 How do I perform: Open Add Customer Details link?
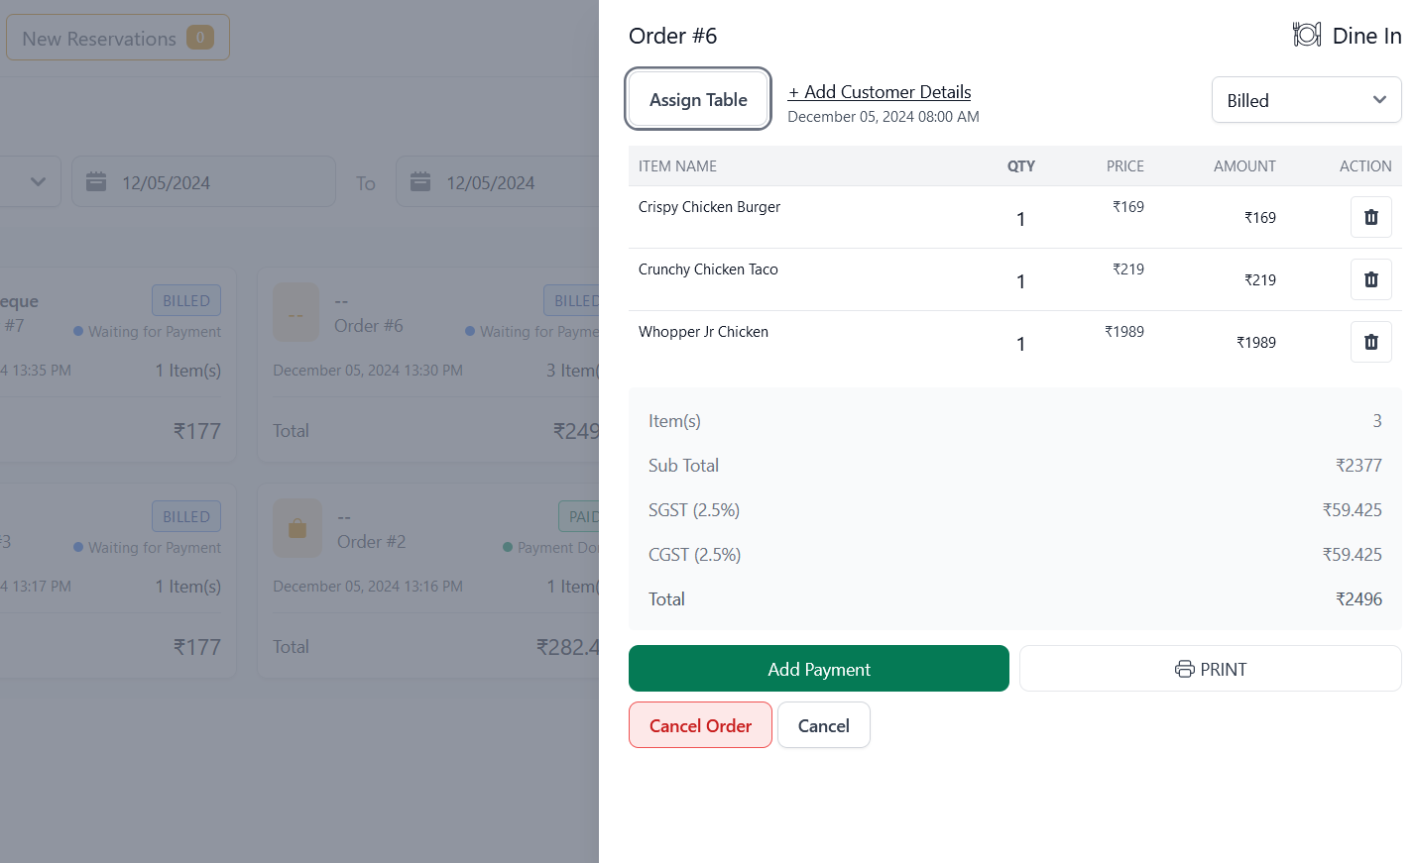(879, 91)
